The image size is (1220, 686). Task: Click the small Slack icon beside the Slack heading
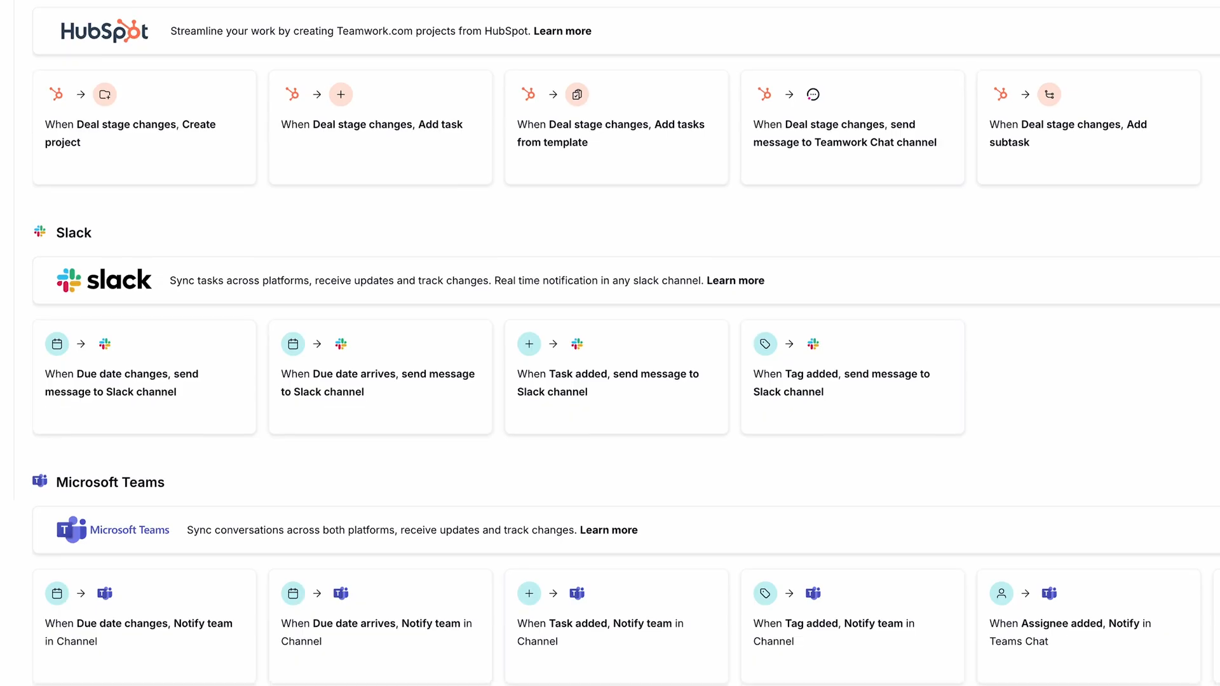click(x=40, y=231)
